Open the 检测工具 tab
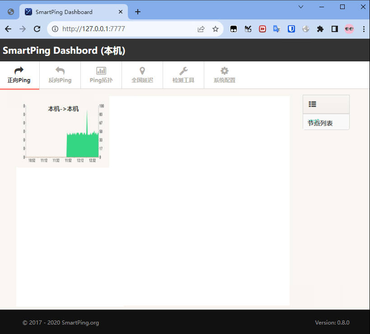370x334 pixels. click(x=183, y=75)
